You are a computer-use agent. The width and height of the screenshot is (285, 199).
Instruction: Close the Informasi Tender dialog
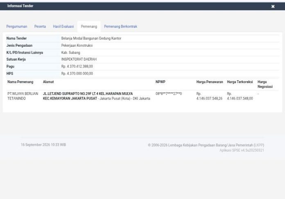tap(273, 7)
